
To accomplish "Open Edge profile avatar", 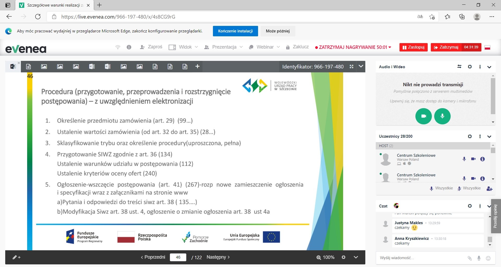I will (x=477, y=17).
